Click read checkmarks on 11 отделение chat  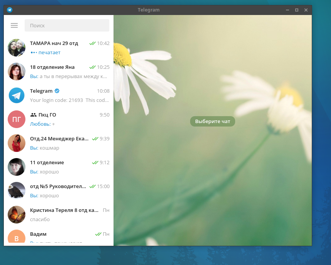[x=95, y=162]
